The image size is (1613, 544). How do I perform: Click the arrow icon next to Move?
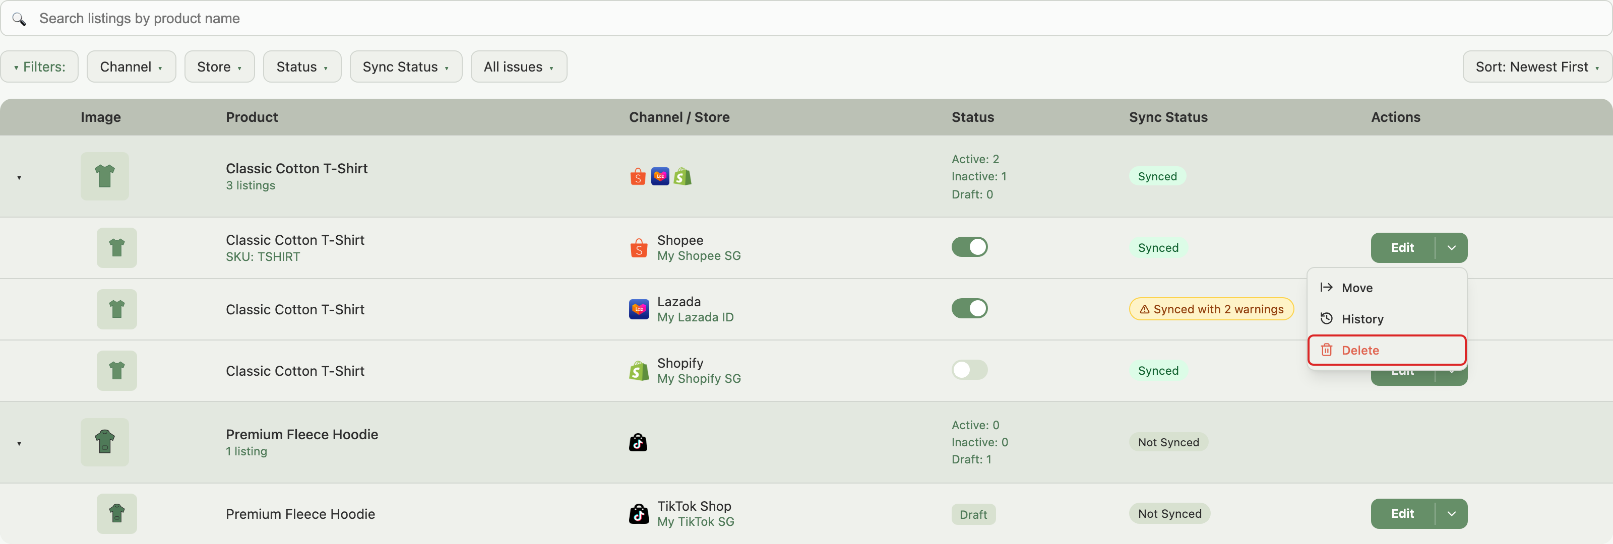(x=1326, y=287)
